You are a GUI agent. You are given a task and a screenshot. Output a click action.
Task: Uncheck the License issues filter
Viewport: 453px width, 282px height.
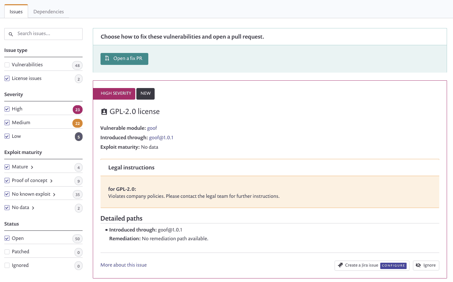coord(7,79)
